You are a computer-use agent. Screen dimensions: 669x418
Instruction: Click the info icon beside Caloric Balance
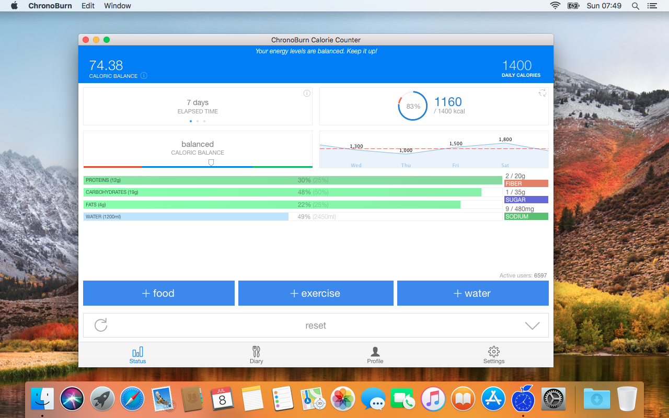[x=144, y=76]
